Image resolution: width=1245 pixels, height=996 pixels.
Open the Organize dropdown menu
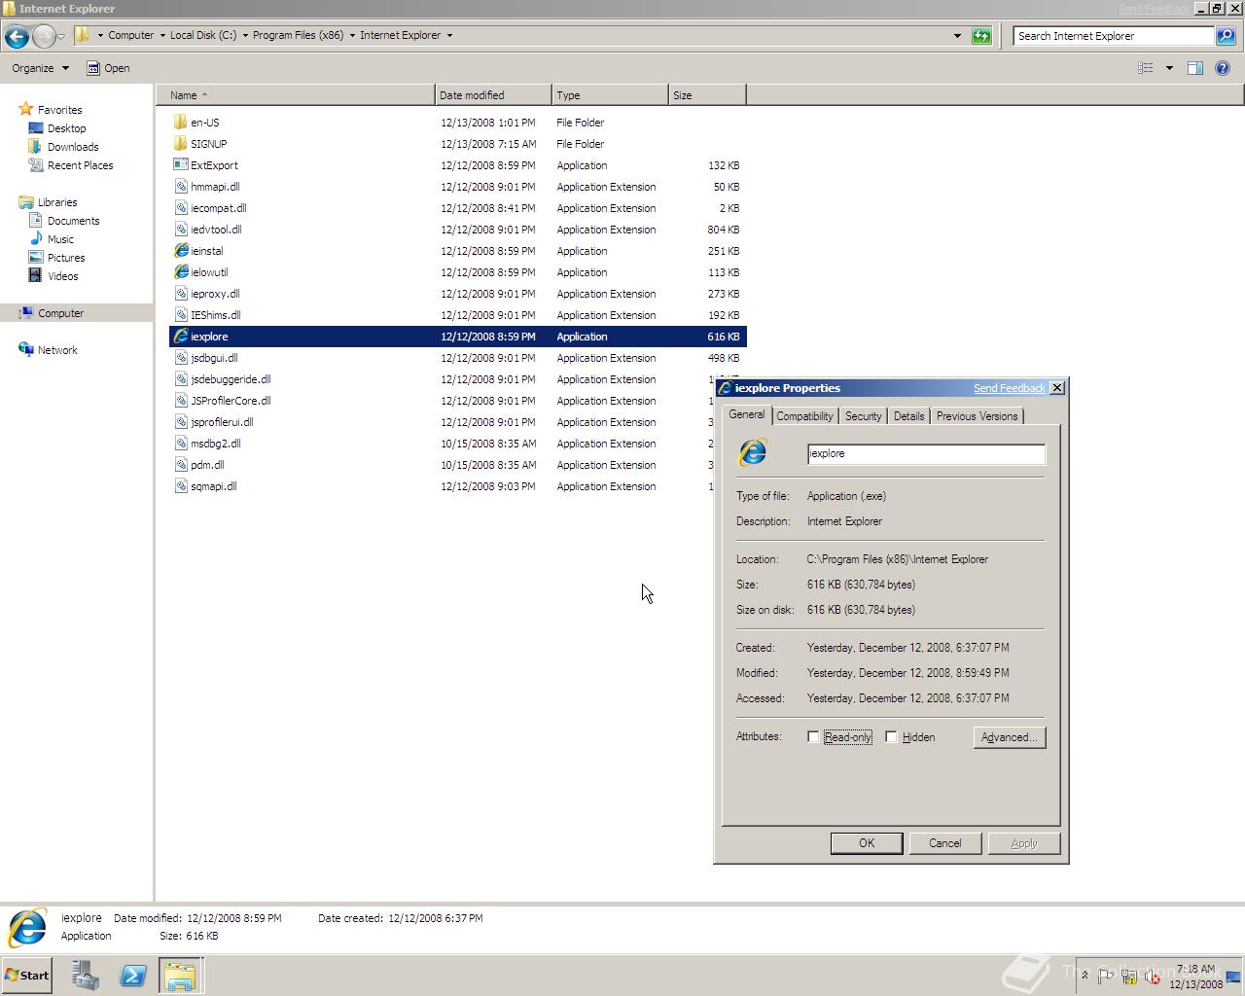click(x=41, y=68)
